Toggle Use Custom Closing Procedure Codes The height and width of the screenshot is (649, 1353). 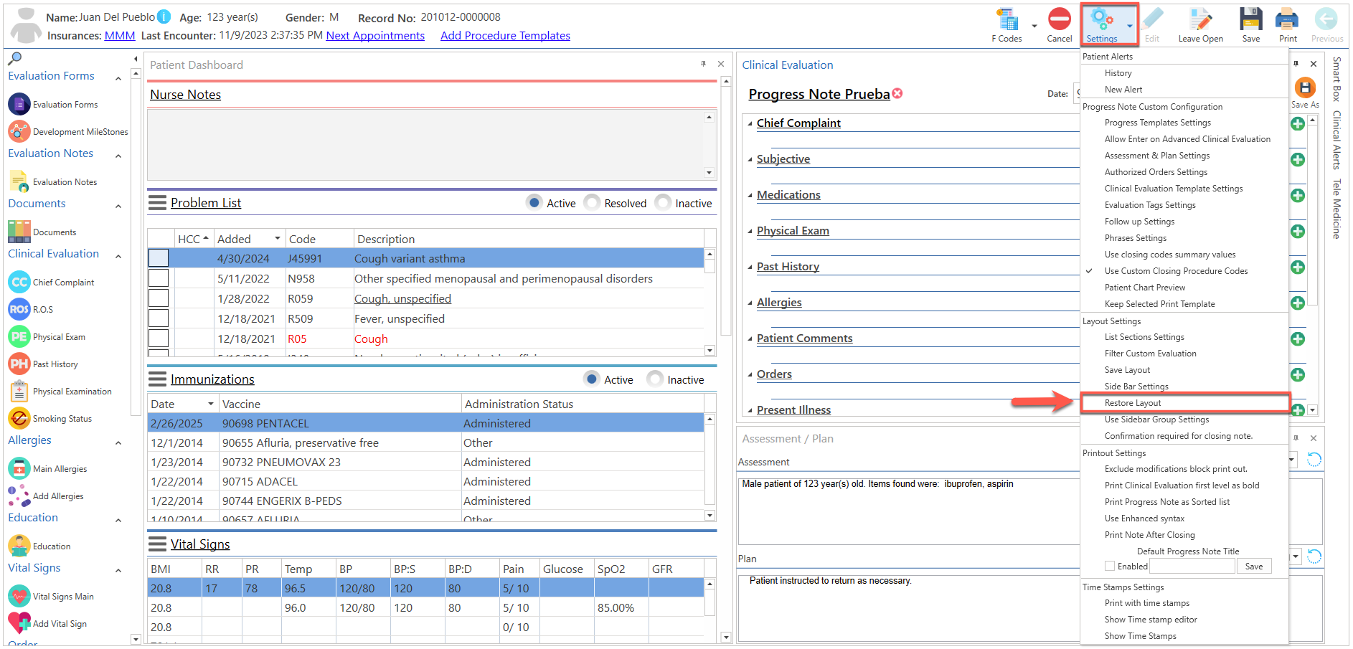point(1176,271)
